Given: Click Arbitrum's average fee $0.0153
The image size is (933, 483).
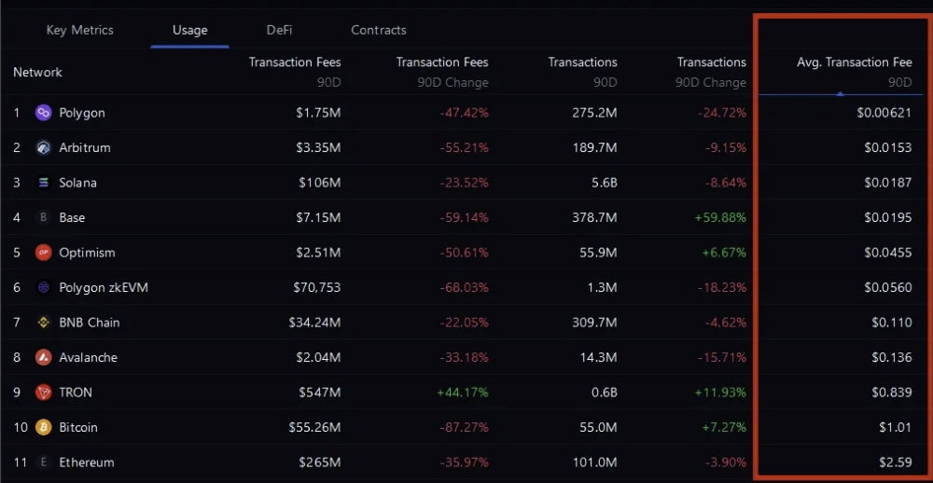Looking at the screenshot, I should click(x=888, y=147).
